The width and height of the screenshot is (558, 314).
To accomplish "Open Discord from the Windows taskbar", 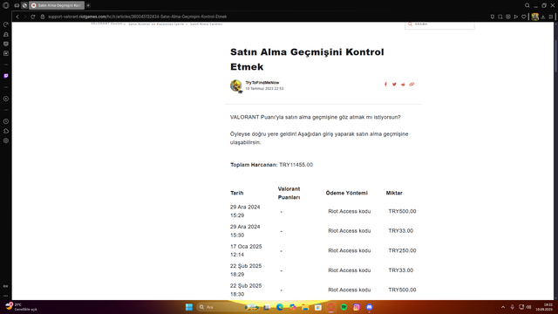I will point(370,307).
